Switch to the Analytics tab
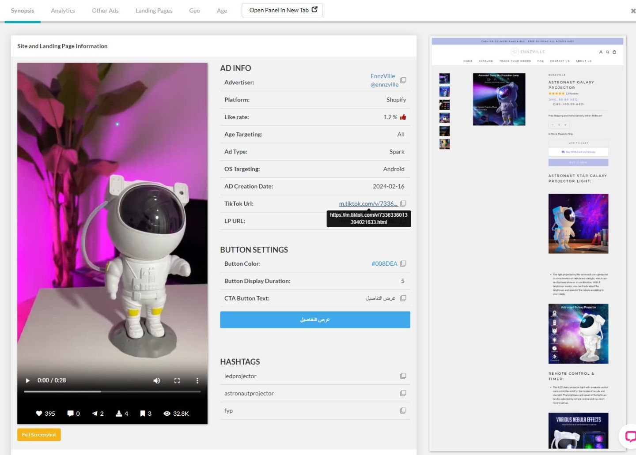The image size is (636, 455). [x=63, y=11]
